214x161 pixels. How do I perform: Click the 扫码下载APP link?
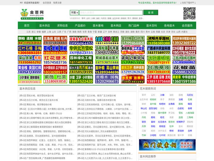(x=188, y=3)
